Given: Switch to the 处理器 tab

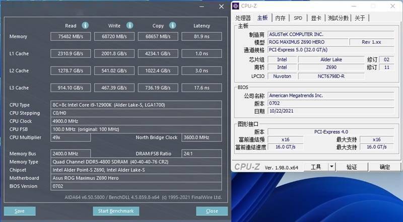Looking at the screenshot, I should pos(243,18).
